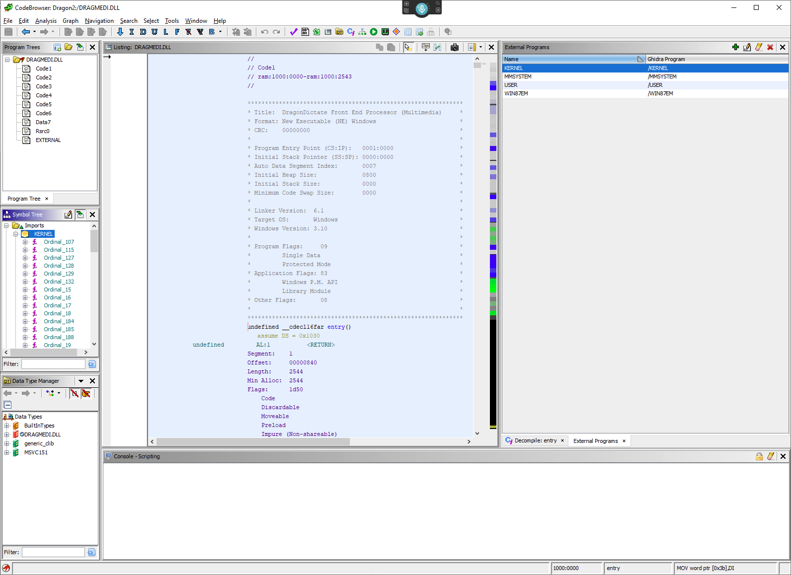Collapse the Imports folder in Symbol Tree
The height and width of the screenshot is (575, 791).
point(6,225)
